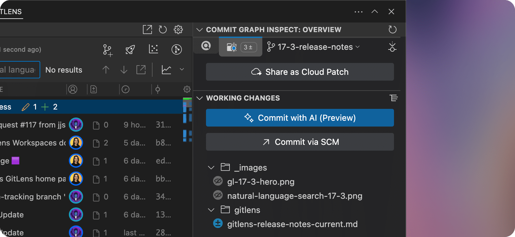
Task: Refresh the Commit Graph toolbar
Action: 163,30
